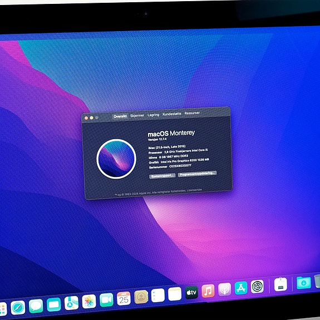Screen dimensions: 320x320
Task: Launch Apple TV from the Dock
Action: coord(191,292)
